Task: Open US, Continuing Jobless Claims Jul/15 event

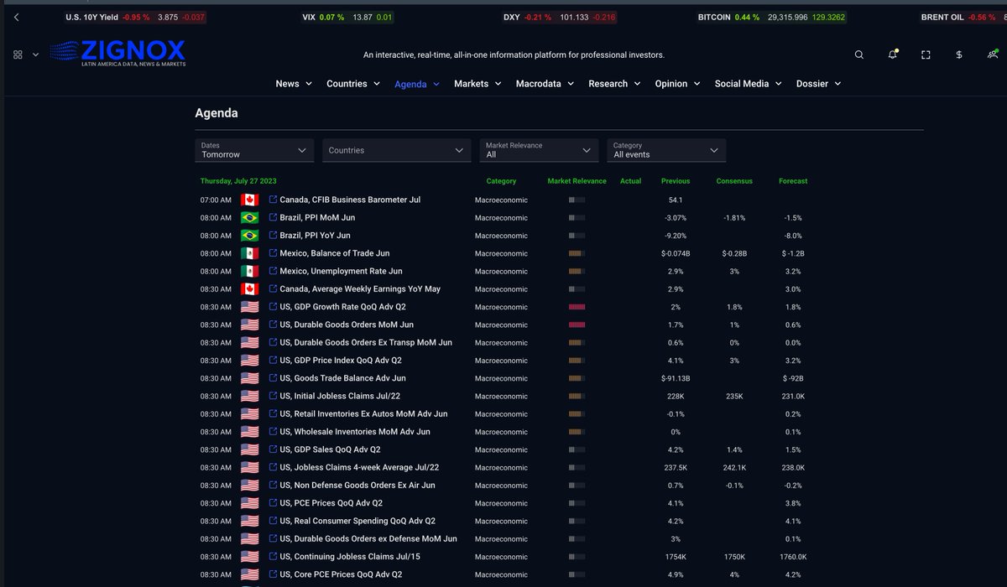Action: [x=350, y=557]
